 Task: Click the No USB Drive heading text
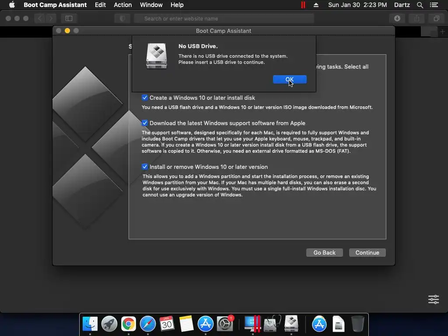[x=198, y=46]
